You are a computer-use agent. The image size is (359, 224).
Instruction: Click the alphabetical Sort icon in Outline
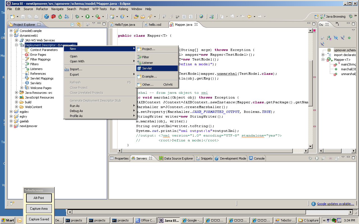coord(329,38)
